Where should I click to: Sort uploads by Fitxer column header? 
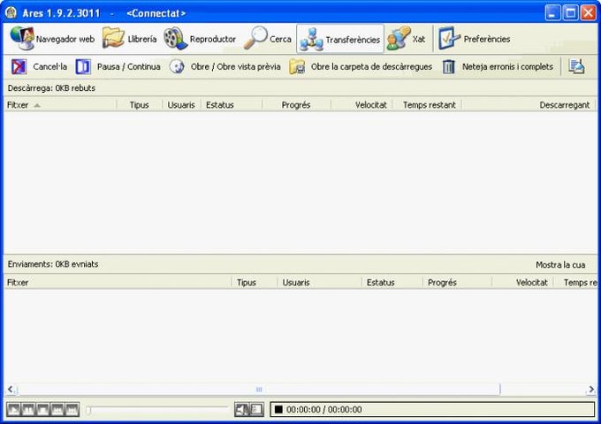[118, 283]
